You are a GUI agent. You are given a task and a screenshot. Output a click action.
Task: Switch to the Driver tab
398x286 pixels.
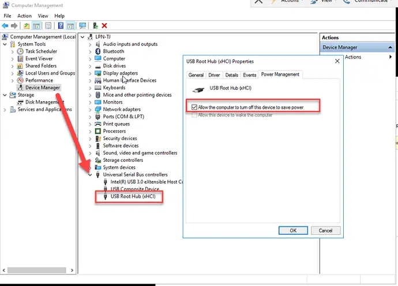214,75
